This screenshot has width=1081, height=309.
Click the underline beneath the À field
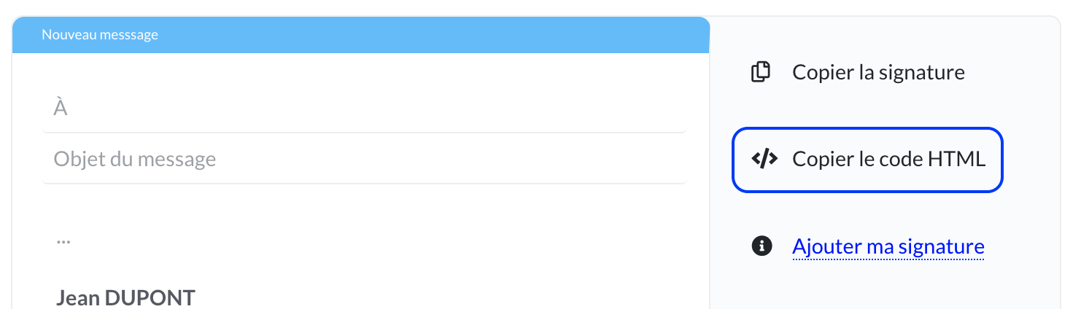(363, 132)
